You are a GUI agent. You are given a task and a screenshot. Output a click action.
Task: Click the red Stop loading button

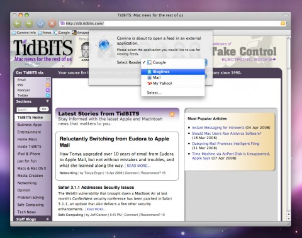coord(52,23)
